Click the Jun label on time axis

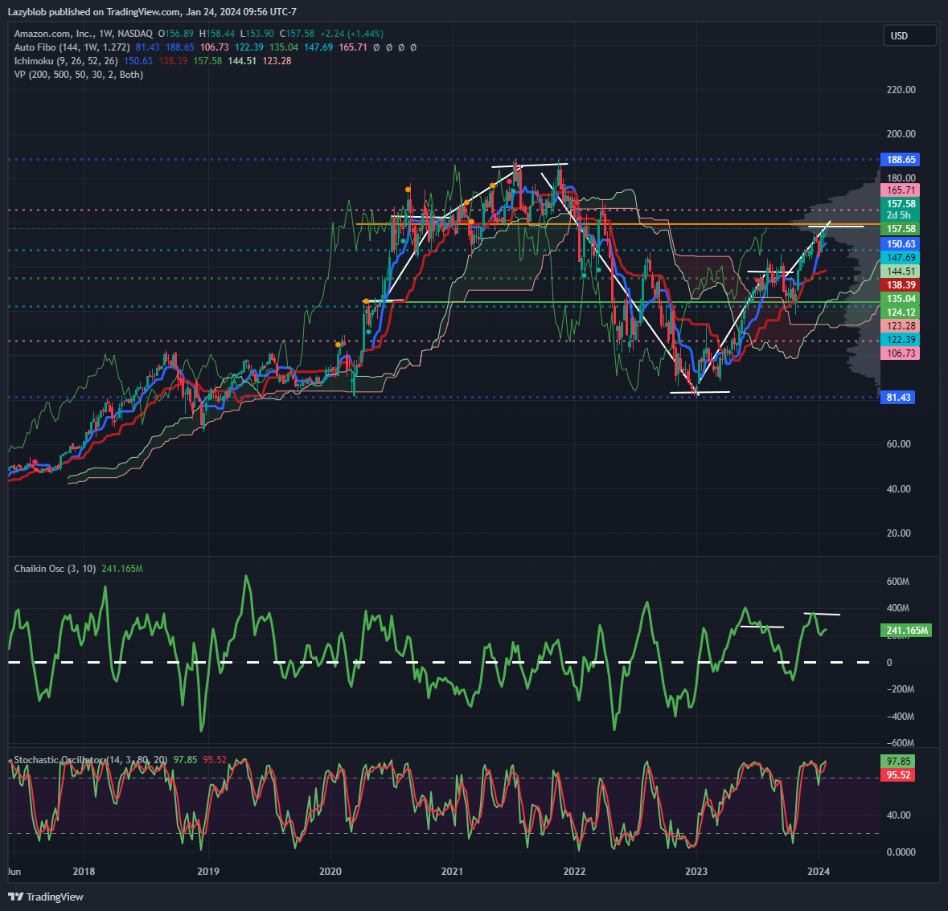[14, 871]
